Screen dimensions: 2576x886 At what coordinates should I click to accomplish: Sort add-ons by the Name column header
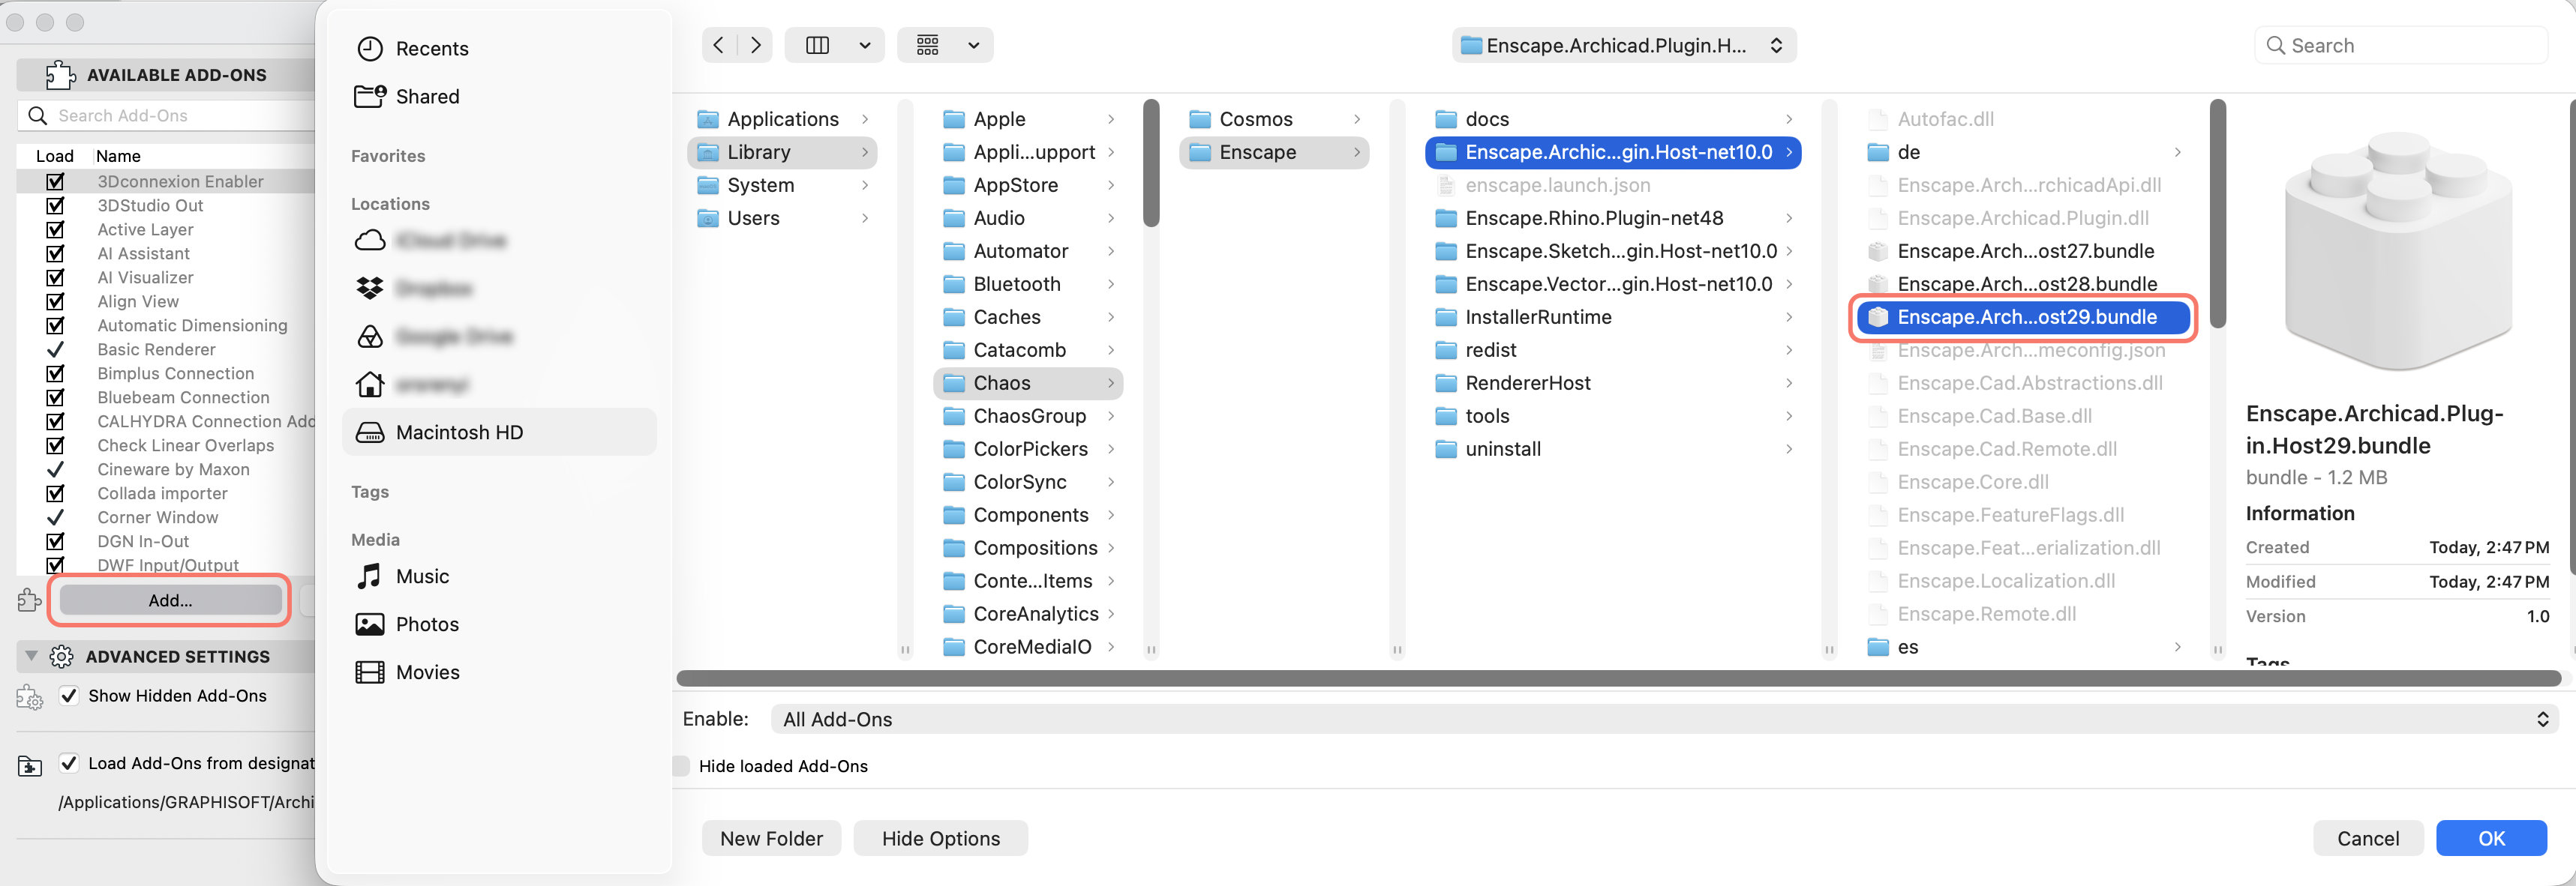[118, 156]
